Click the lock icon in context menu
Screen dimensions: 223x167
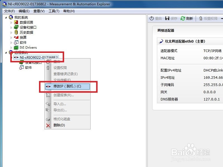[x=48, y=68]
